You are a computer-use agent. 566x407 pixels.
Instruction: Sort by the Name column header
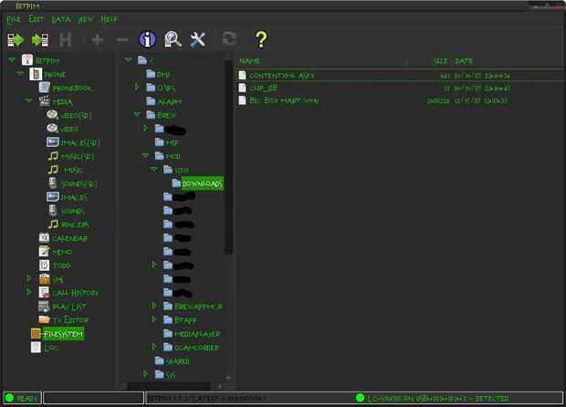pyautogui.click(x=249, y=61)
